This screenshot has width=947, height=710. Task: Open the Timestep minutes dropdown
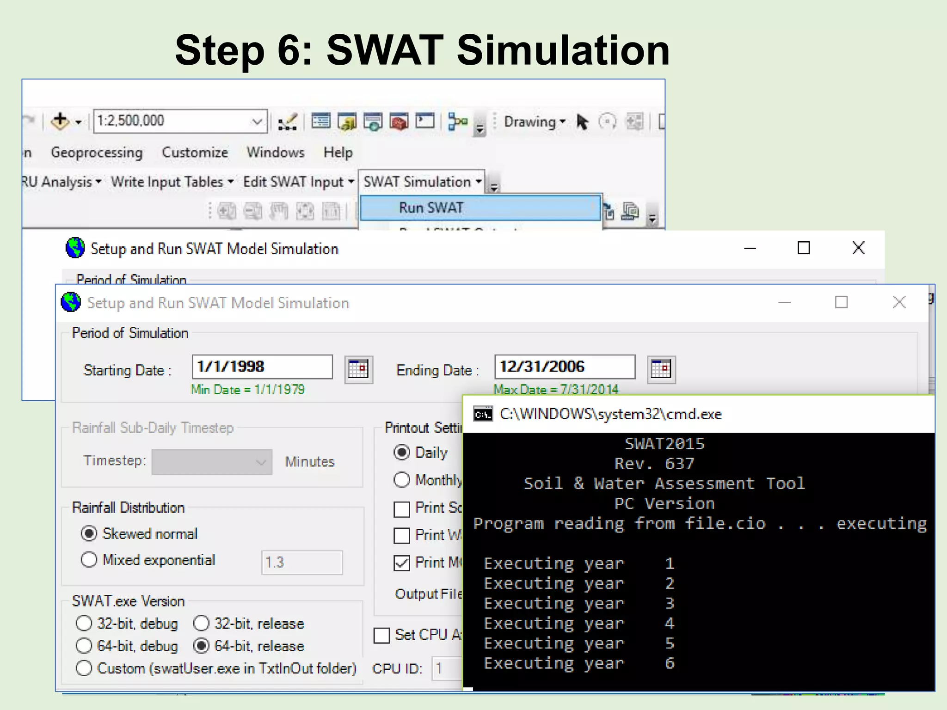pyautogui.click(x=212, y=462)
